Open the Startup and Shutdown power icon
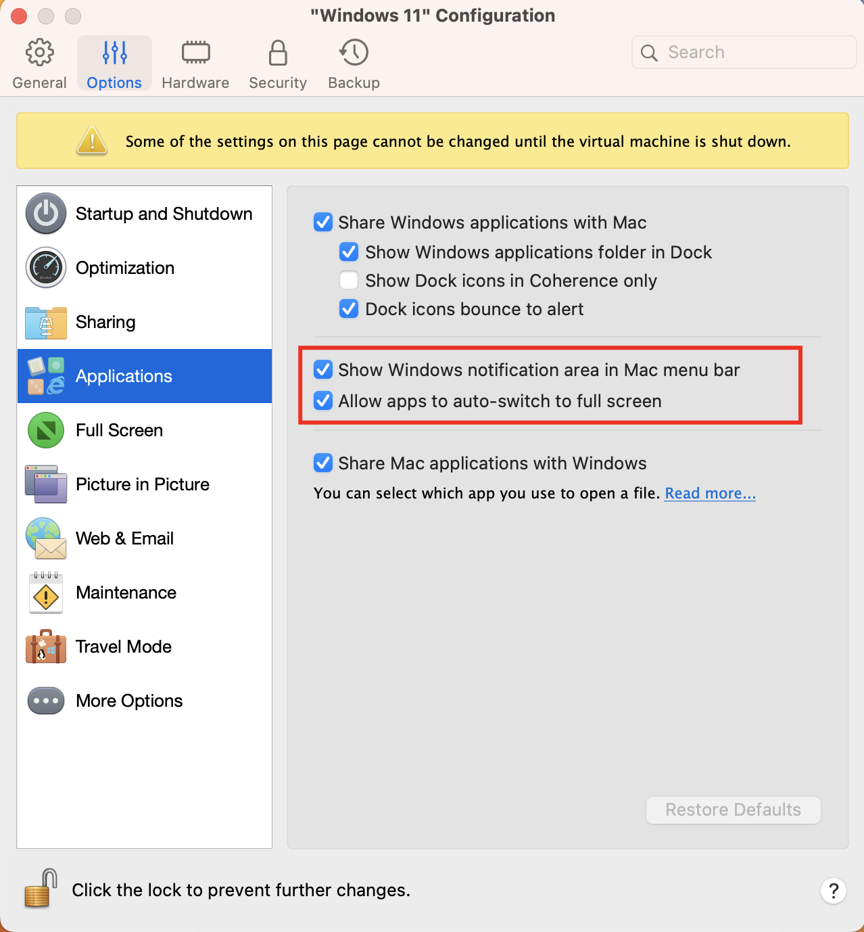The height and width of the screenshot is (932, 864). (46, 214)
